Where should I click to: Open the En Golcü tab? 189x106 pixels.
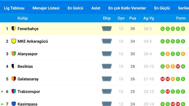(x=75, y=8)
